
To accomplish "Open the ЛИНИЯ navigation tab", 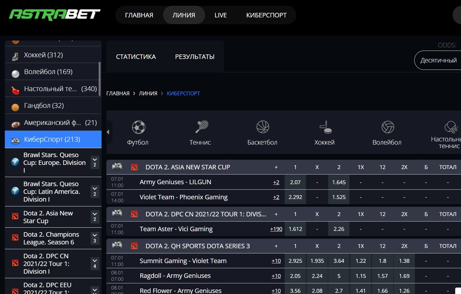I will 184,15.
